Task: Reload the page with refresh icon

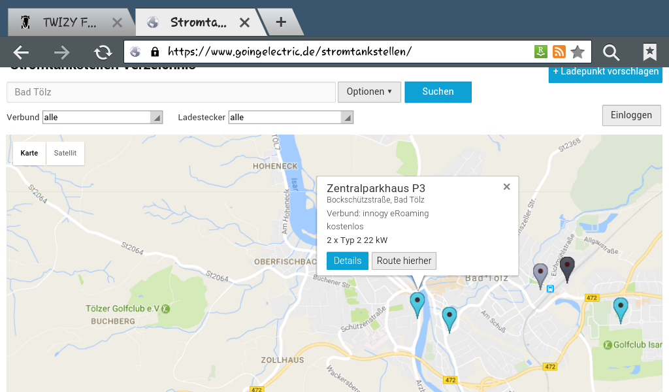Action: tap(103, 52)
